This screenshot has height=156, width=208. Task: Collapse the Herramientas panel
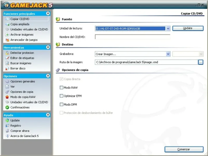click(x=48, y=47)
